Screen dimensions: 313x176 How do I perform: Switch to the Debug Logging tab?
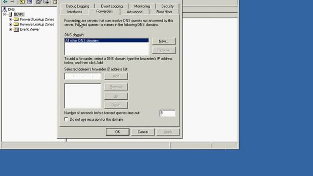[x=77, y=6]
